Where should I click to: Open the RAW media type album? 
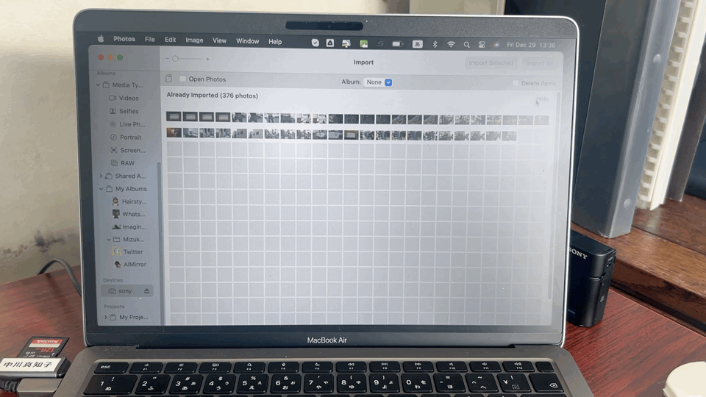(127, 163)
